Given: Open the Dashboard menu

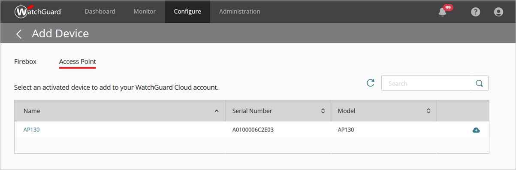Looking at the screenshot, I should tap(100, 12).
